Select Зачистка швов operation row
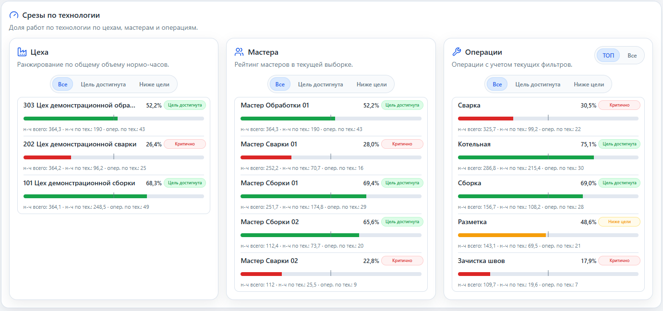The height and width of the screenshot is (311, 663). pyautogui.click(x=548, y=272)
